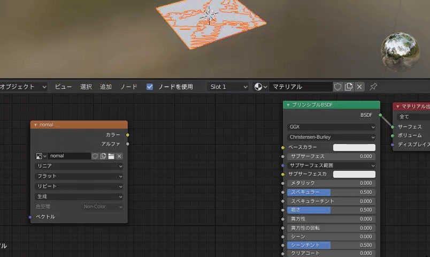
Task: Click ベースカラー input socket
Action: tap(283, 148)
